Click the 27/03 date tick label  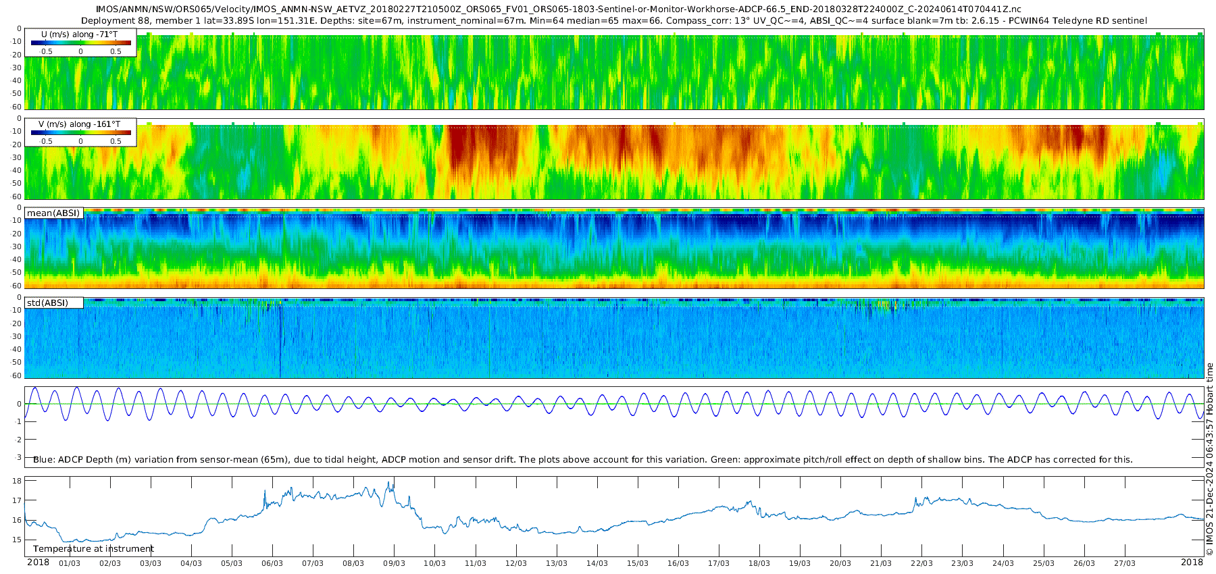(x=1124, y=563)
